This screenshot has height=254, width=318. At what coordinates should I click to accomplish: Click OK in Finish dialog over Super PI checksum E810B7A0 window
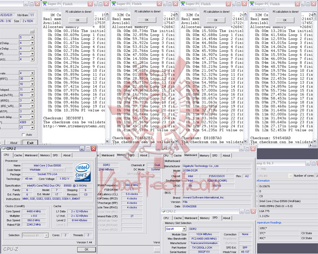pos(216,20)
